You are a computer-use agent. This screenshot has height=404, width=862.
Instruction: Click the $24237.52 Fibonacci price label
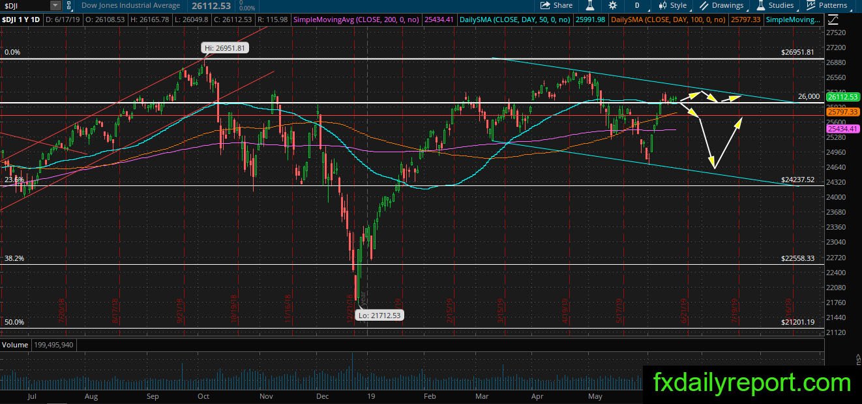(x=797, y=180)
